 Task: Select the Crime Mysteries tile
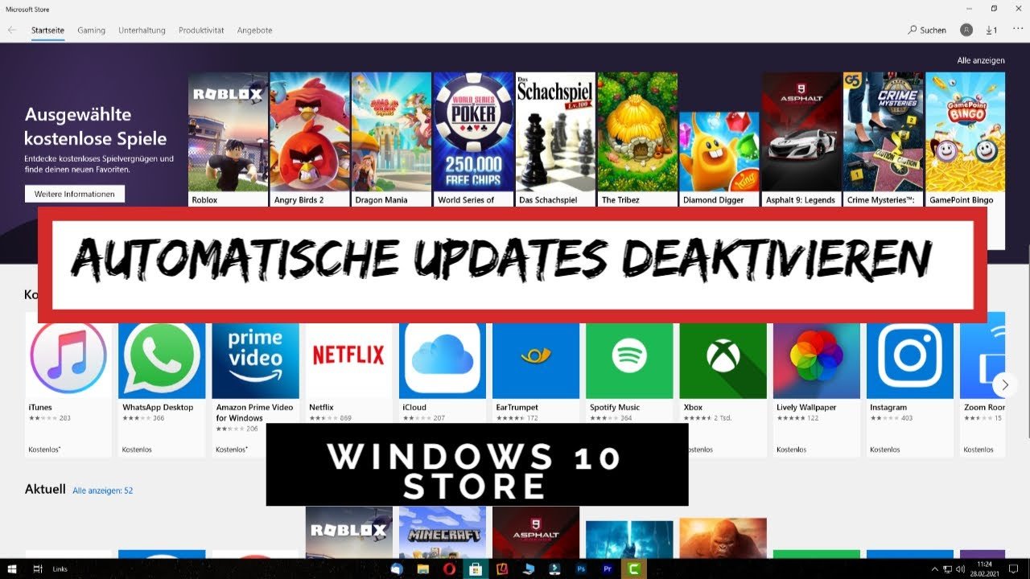(884, 139)
